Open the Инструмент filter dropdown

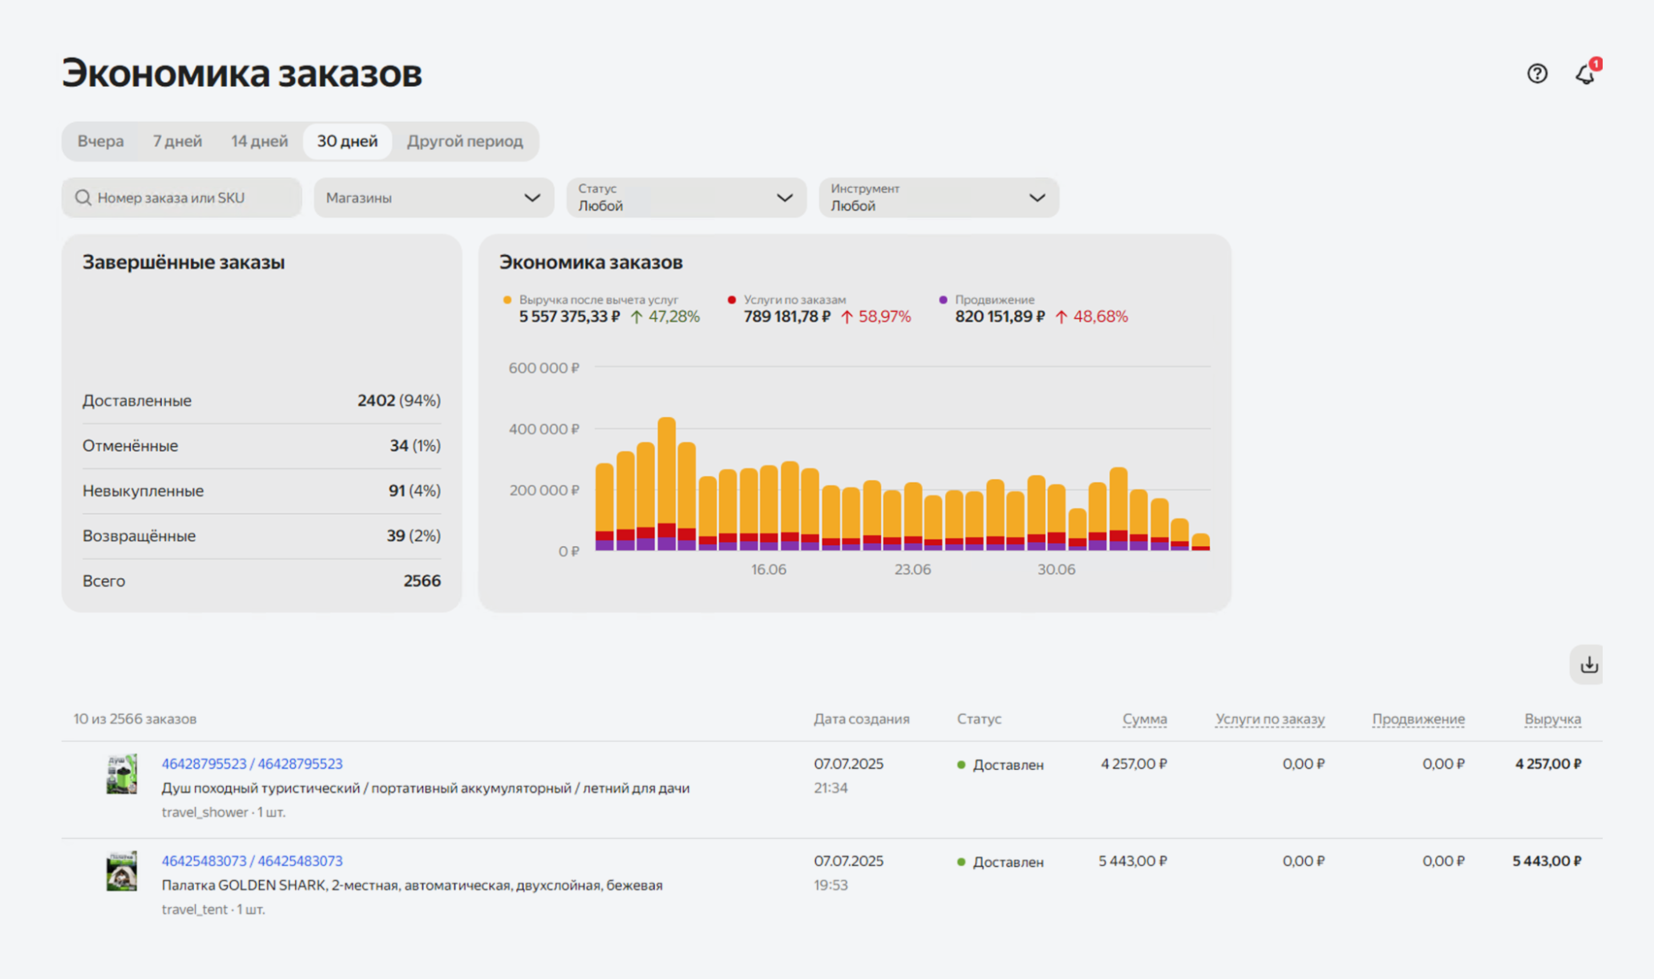pyautogui.click(x=938, y=198)
